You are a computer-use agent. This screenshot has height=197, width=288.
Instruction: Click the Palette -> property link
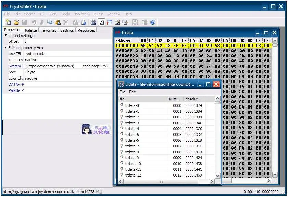point(16,90)
